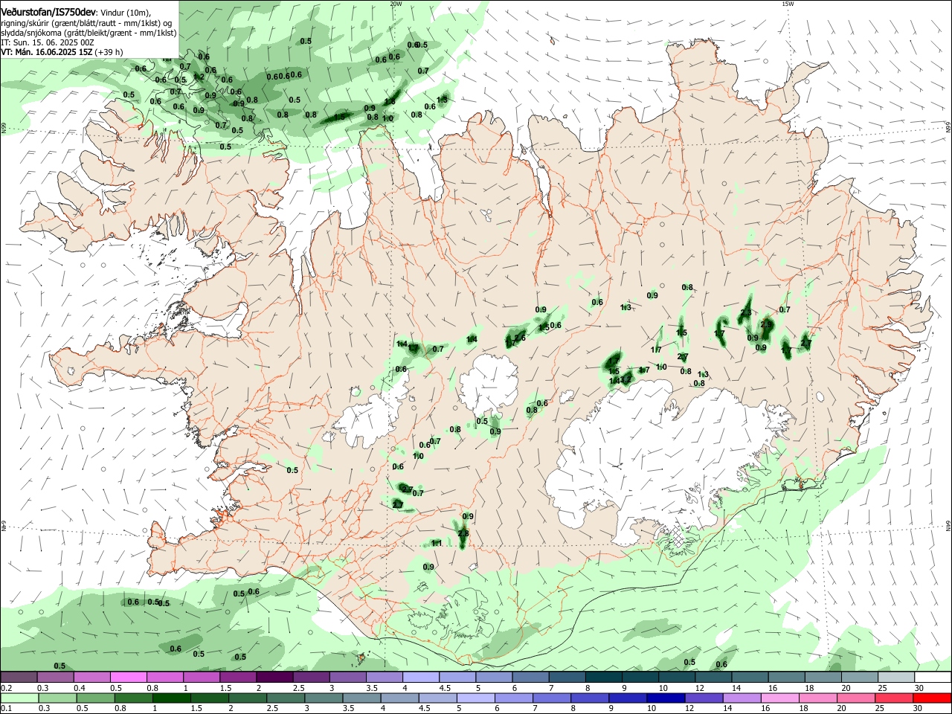
Task: Pick the pale grey 25–30 snow swatch
Action: (895, 678)
